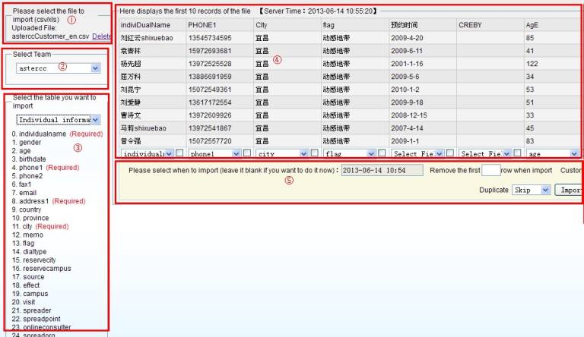Select 12. memo in the field list
Screen dimensions: 584x337
(27, 235)
